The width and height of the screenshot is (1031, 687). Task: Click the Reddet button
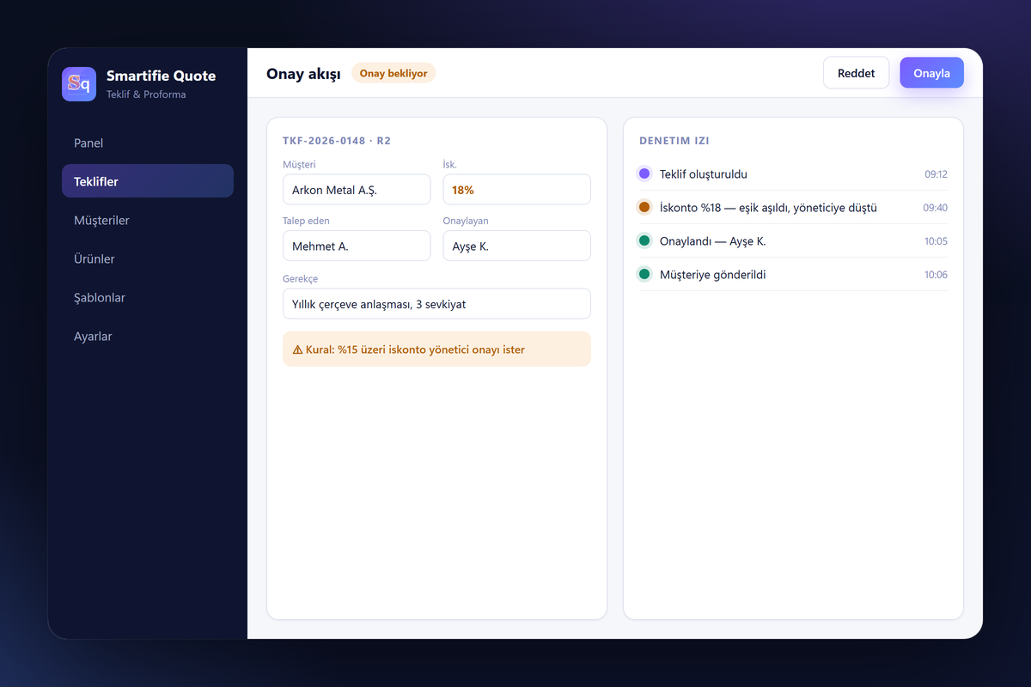856,73
